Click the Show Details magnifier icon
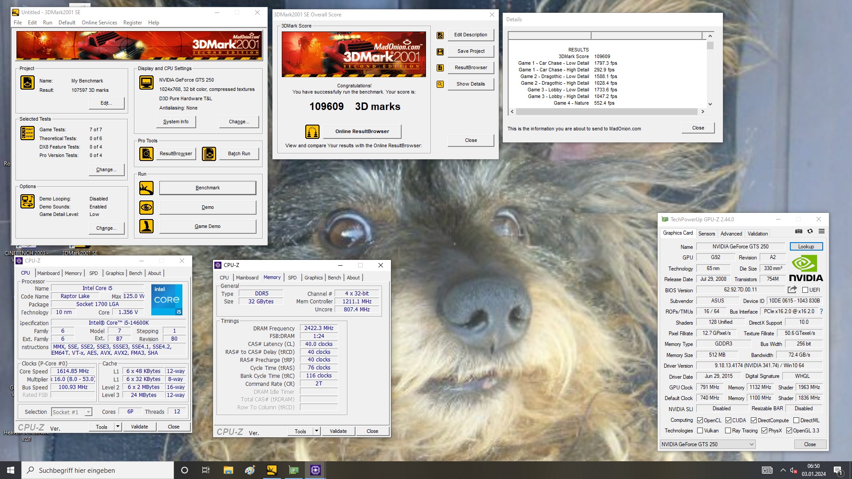852x479 pixels. 440,84
